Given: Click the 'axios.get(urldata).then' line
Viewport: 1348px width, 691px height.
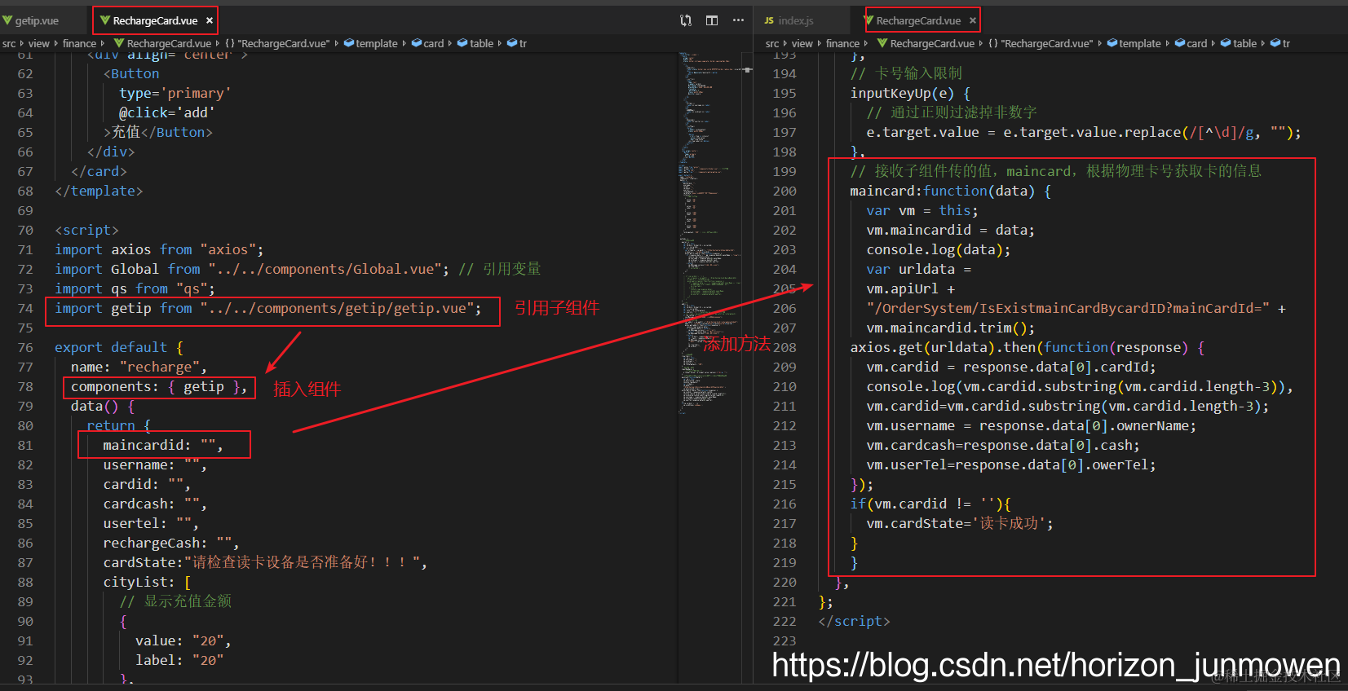Looking at the screenshot, I should pyautogui.click(x=1027, y=347).
